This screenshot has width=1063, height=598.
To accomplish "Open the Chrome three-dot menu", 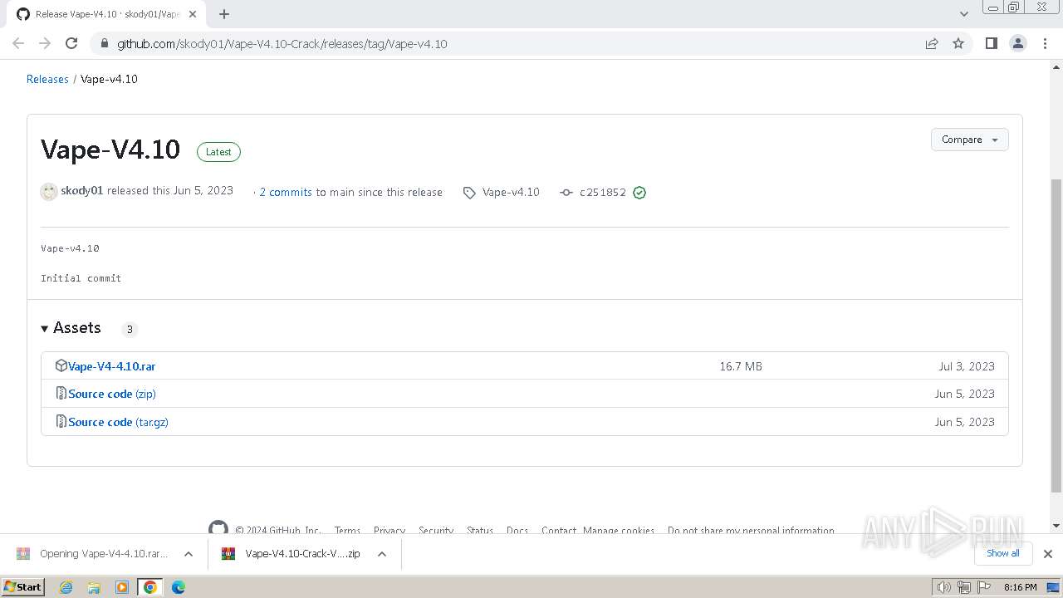I will pyautogui.click(x=1045, y=43).
